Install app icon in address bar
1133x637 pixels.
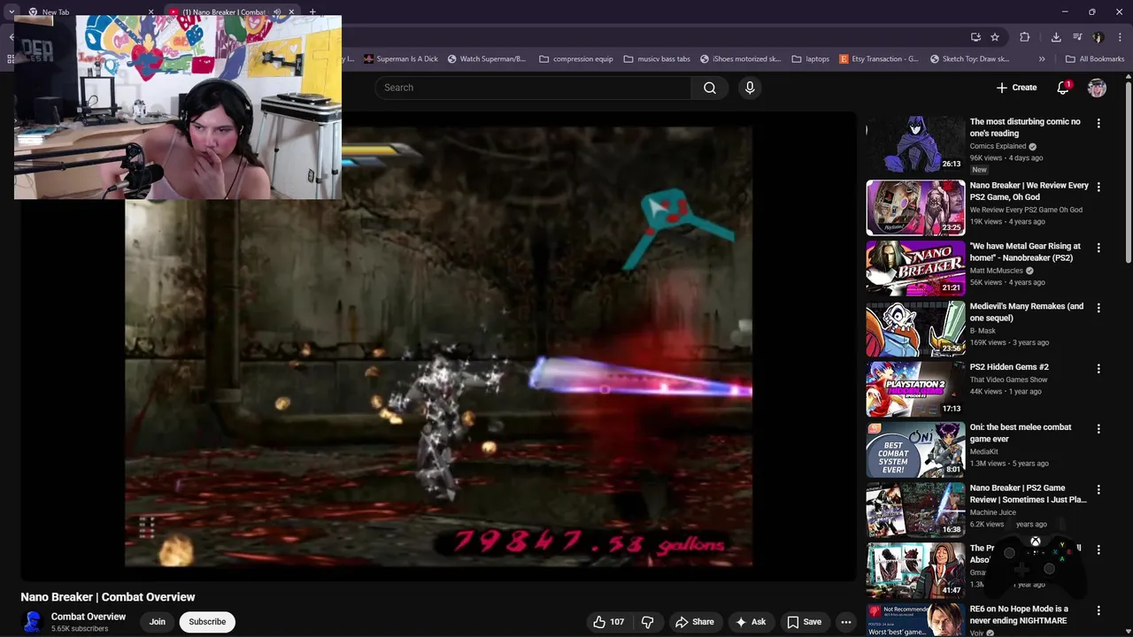pos(975,37)
